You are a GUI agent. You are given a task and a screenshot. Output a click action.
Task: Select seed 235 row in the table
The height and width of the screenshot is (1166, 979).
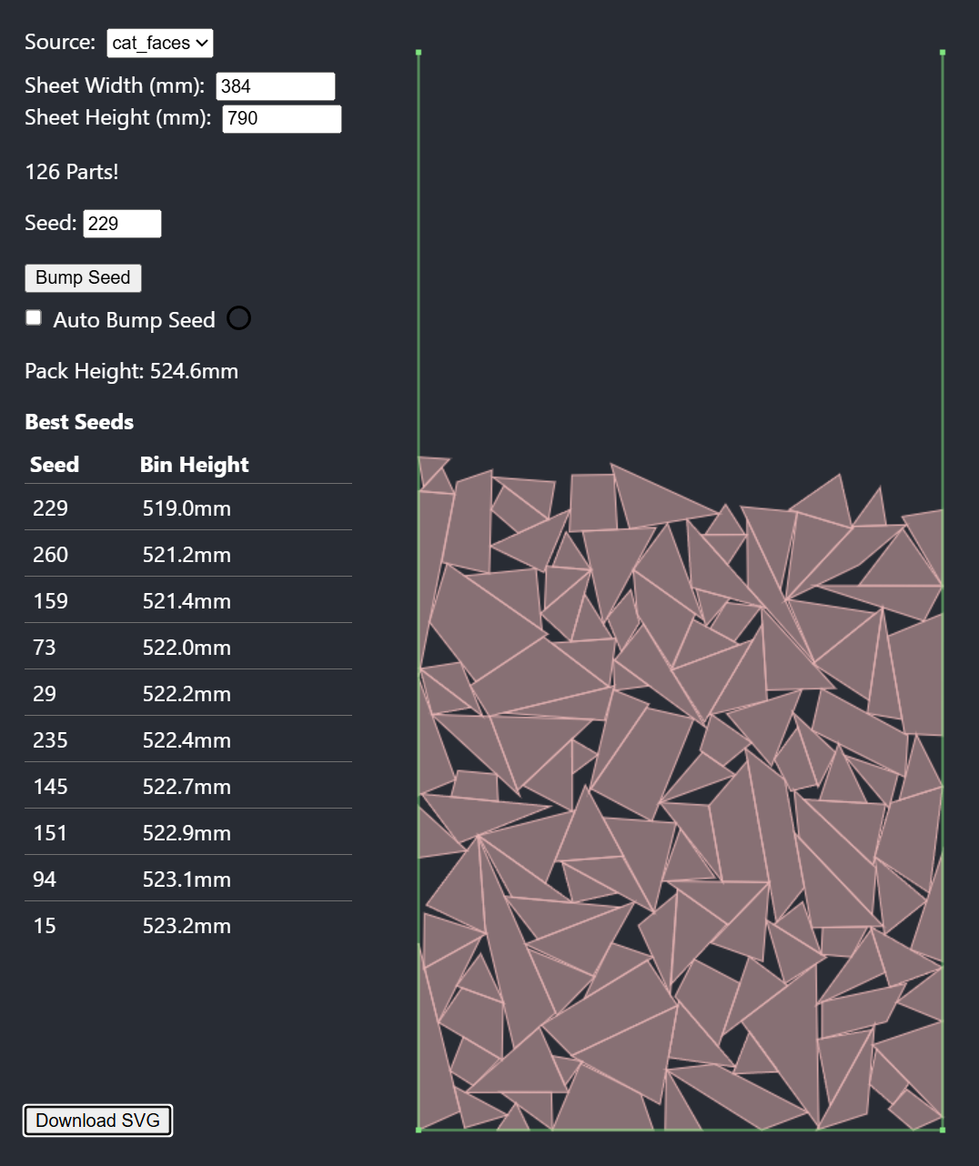[x=188, y=739]
